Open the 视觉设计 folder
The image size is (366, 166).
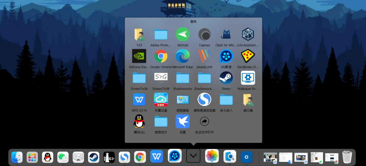(x=161, y=121)
